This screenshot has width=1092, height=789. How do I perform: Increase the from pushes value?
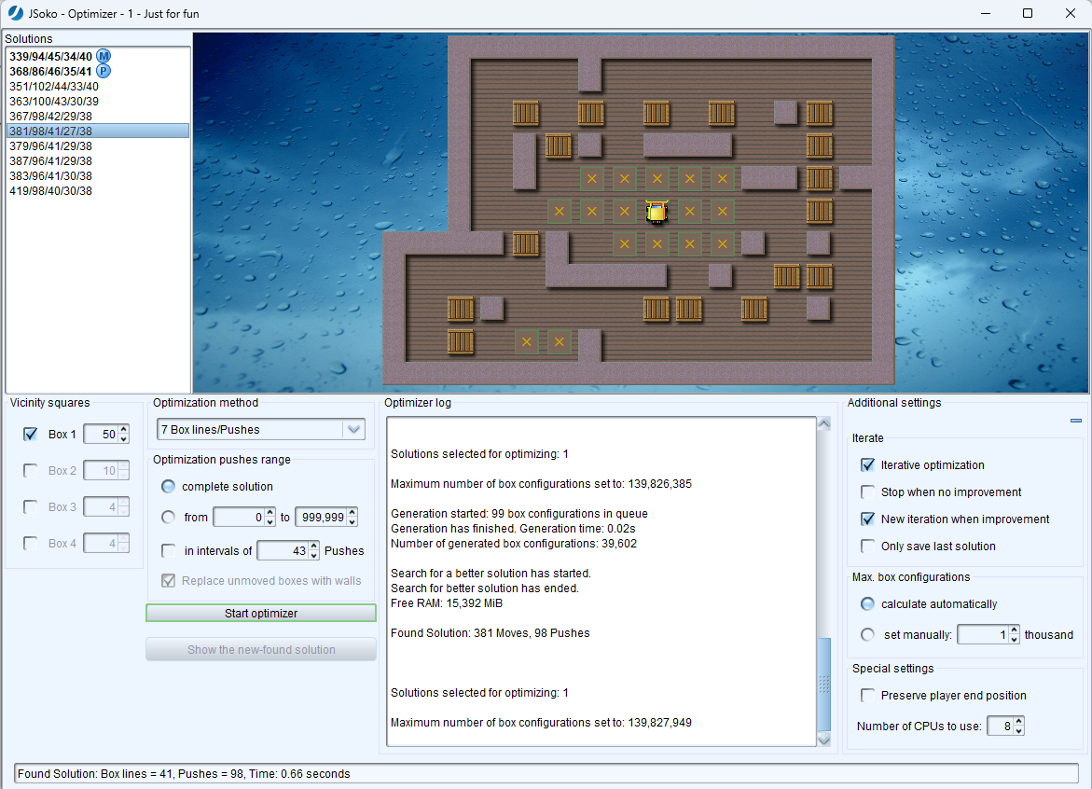[x=270, y=513]
